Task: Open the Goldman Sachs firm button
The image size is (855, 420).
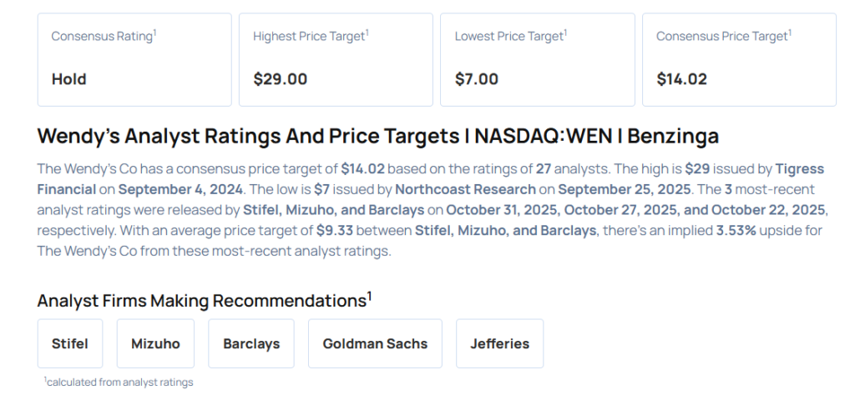Action: 375,343
